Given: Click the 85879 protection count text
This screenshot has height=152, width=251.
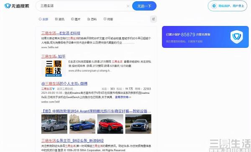Looking at the screenshot, I should point(188,34).
